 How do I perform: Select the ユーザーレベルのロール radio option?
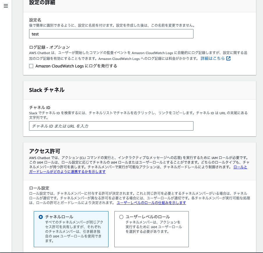[x=121, y=217]
